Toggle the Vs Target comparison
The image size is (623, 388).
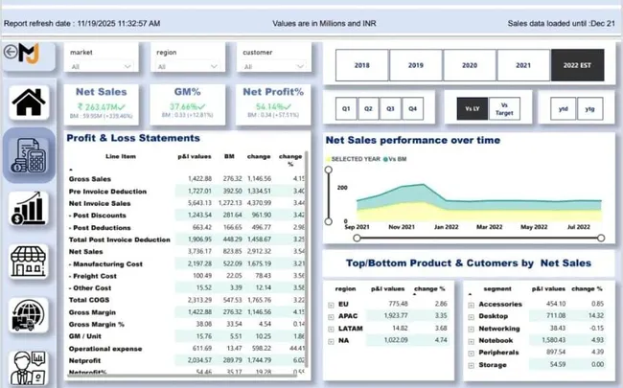point(504,108)
